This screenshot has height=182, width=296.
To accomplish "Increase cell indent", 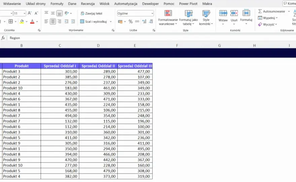I will tap(73, 22).
